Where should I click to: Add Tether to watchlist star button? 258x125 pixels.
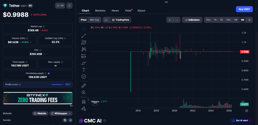pyautogui.click(x=60, y=6)
